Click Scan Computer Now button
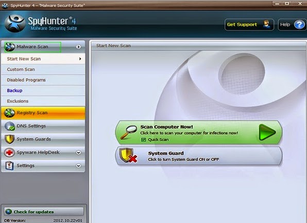Image resolution: width=307 pixels, height=223 pixels. click(x=199, y=133)
